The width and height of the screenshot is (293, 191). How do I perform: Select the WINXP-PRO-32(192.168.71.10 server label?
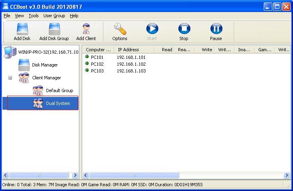pyautogui.click(x=48, y=52)
